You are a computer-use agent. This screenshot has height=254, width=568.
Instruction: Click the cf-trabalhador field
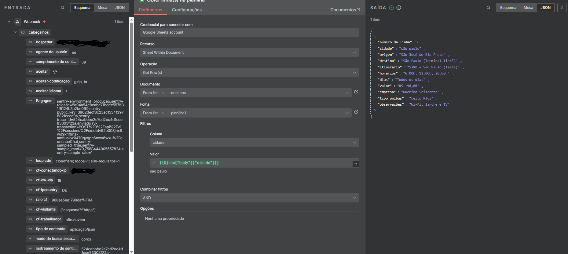coord(45,219)
